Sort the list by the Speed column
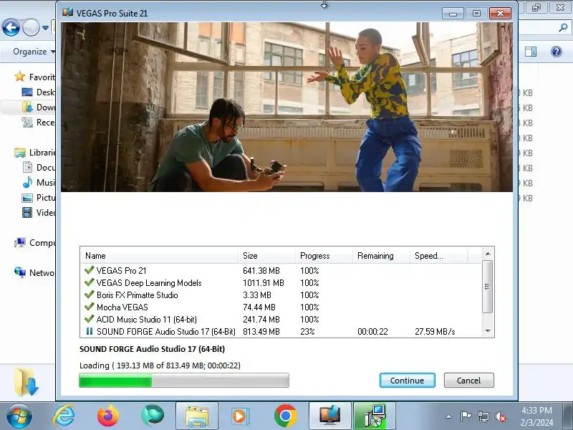Image resolution: width=573 pixels, height=430 pixels. click(x=439, y=256)
